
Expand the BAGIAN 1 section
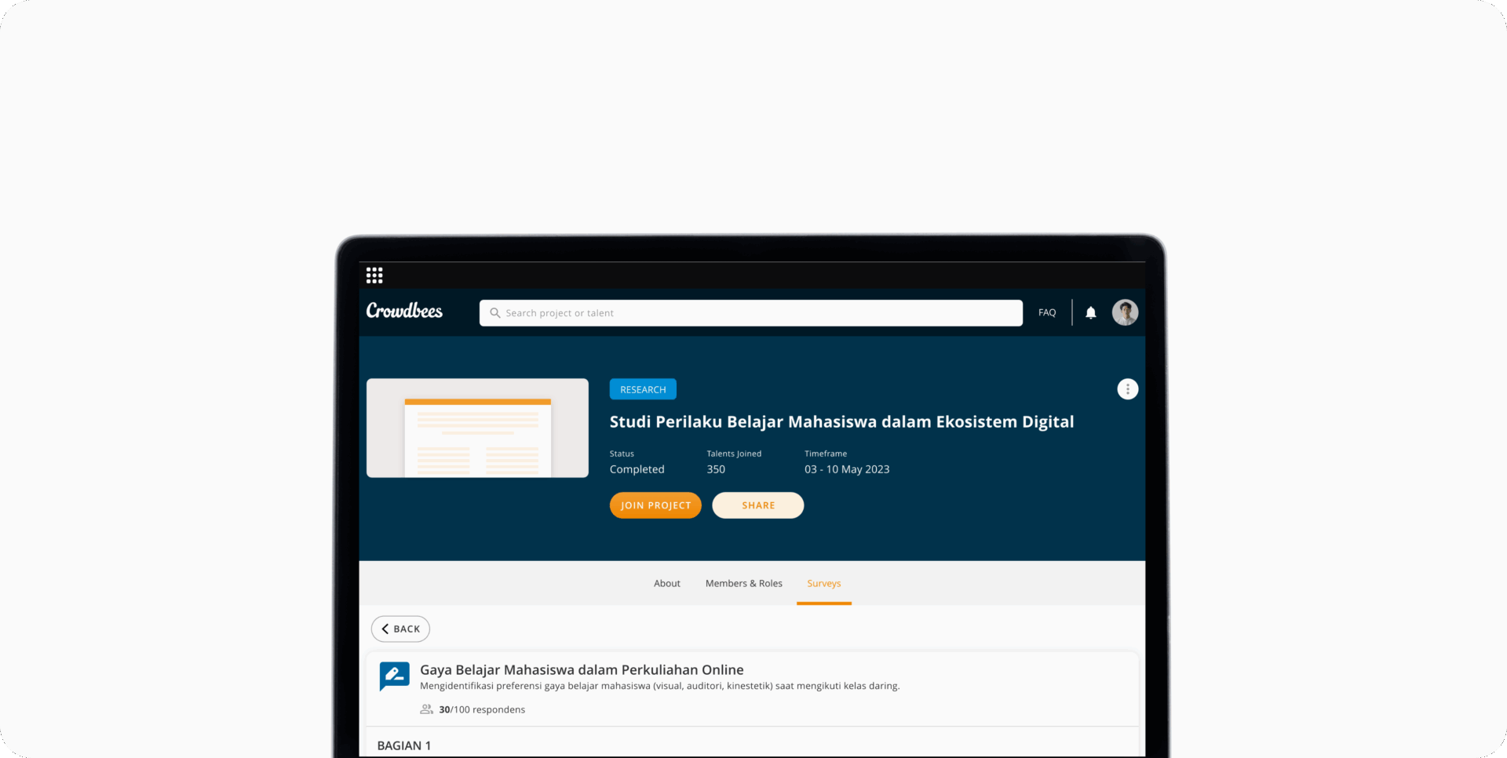pos(404,745)
